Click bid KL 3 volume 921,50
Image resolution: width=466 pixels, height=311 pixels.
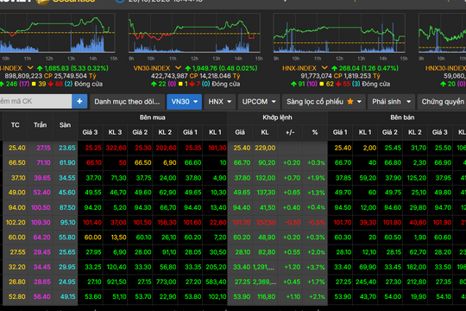pos(116,282)
